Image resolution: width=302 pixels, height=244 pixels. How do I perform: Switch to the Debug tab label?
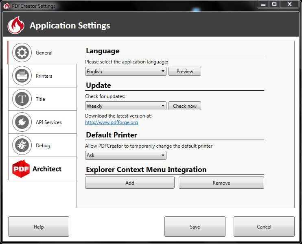pos(43,146)
